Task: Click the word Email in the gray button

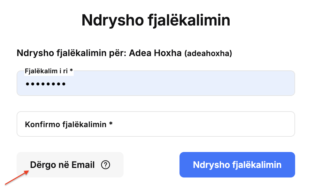Action: [83, 165]
